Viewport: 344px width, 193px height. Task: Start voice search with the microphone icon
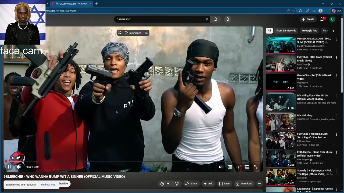[x=228, y=19]
